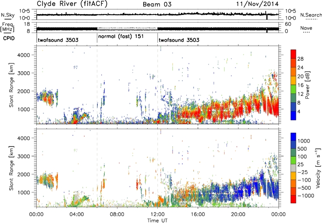Click the 'Power [dB]' axis label
Image resolution: width=322 pixels, height=223 pixels.
tap(308, 85)
